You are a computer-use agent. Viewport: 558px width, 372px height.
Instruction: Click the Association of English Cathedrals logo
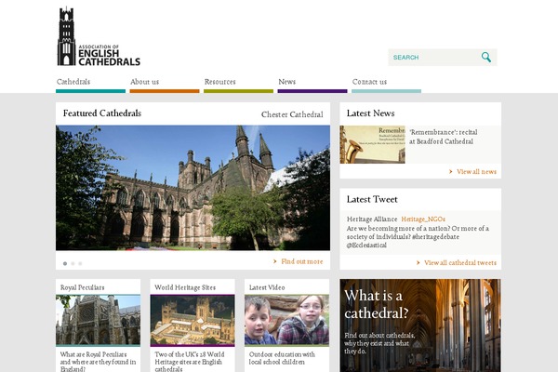click(99, 36)
